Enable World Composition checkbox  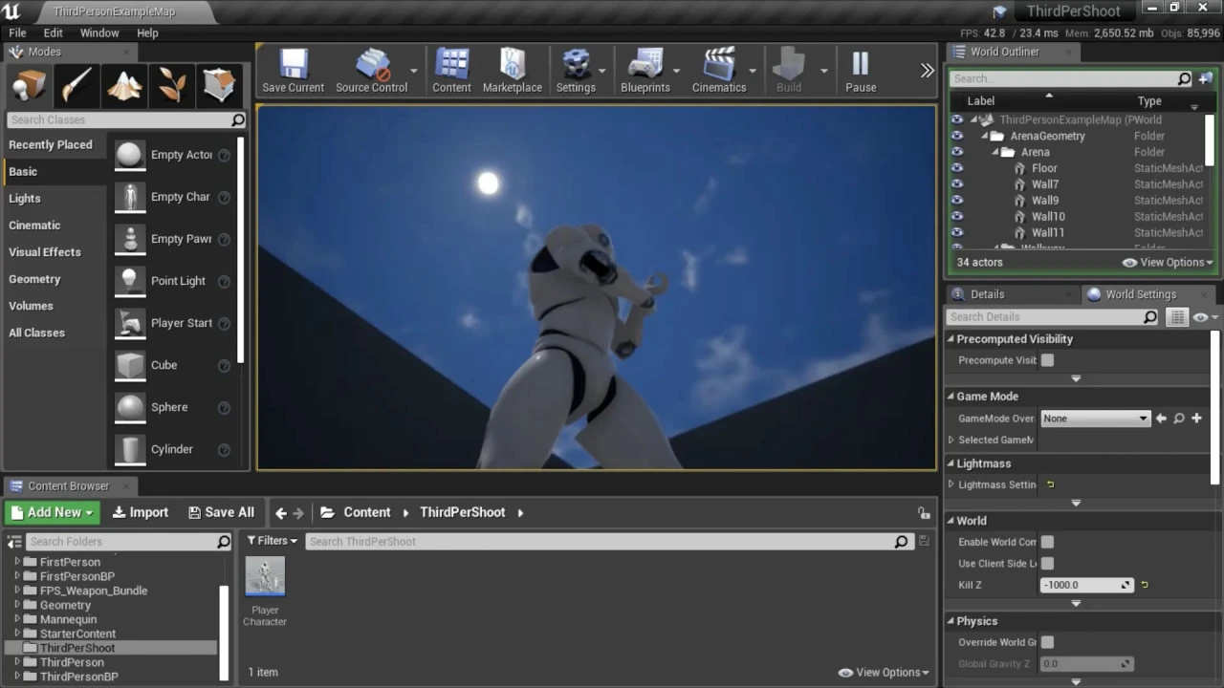click(1047, 542)
